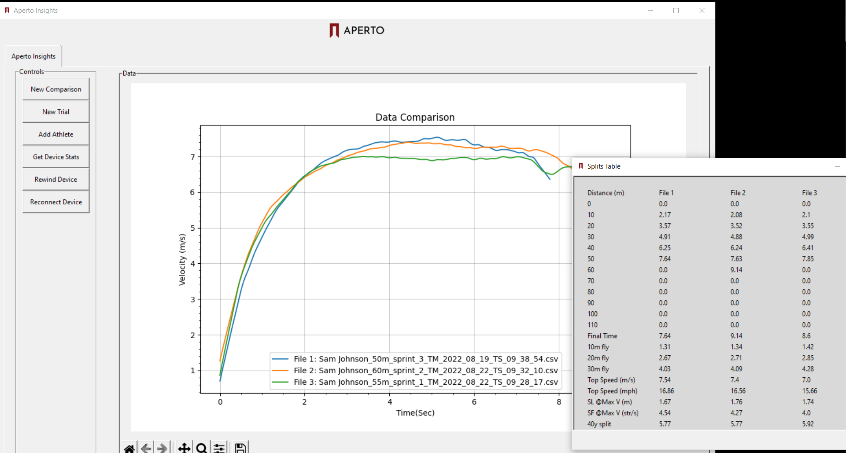Click the SL @Max V (m) row label

point(610,402)
